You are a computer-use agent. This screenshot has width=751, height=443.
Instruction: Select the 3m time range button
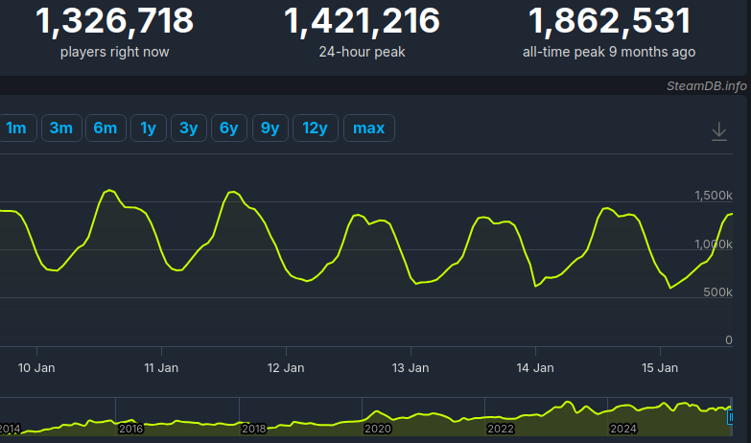(61, 128)
